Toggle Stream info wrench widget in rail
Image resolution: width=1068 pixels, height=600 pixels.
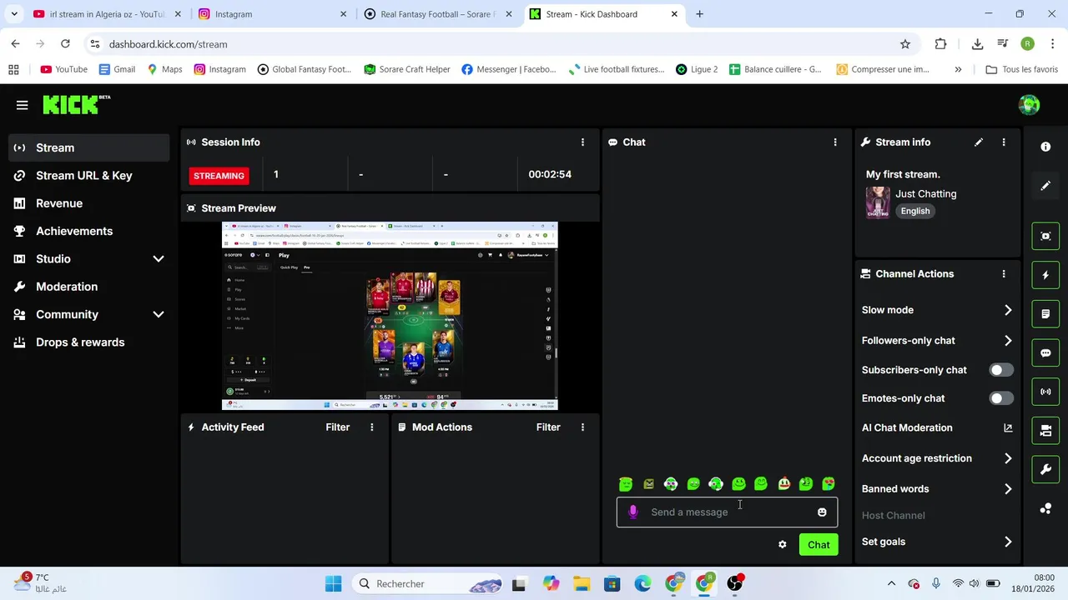tap(1045, 469)
